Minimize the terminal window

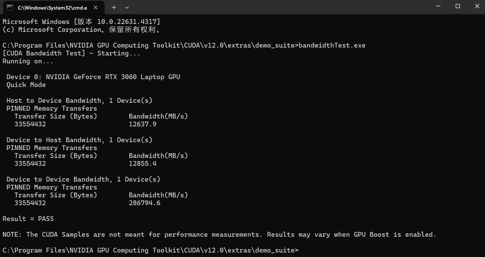pyautogui.click(x=438, y=6)
